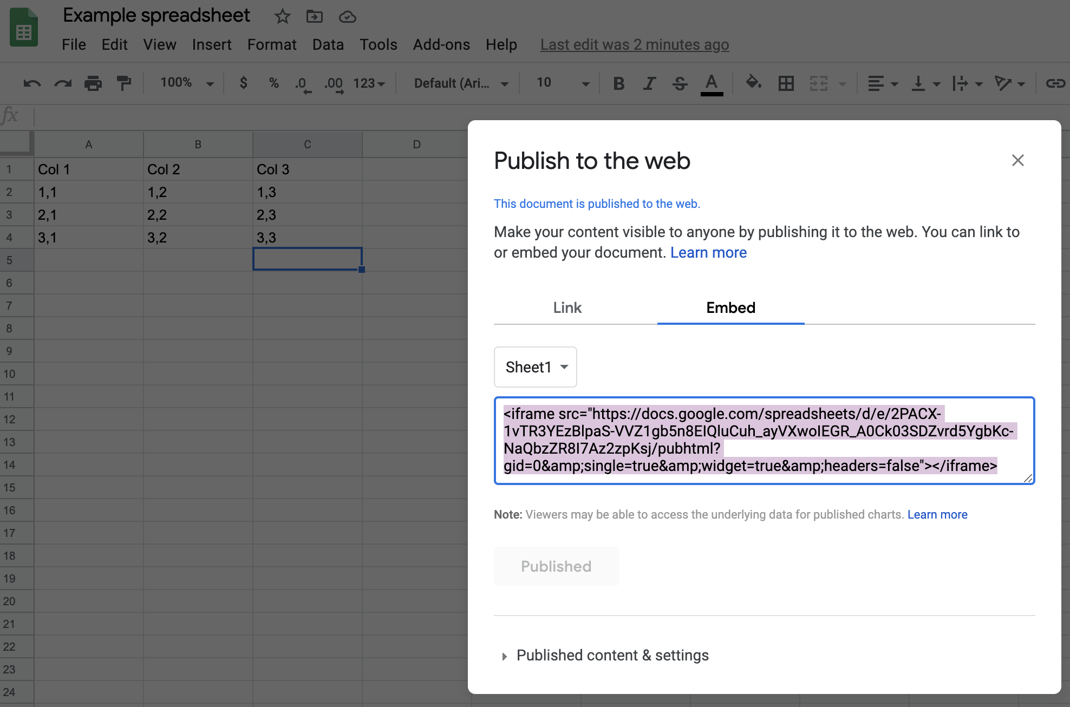
Task: Open text wrapping dropdown
Action: pos(968,83)
